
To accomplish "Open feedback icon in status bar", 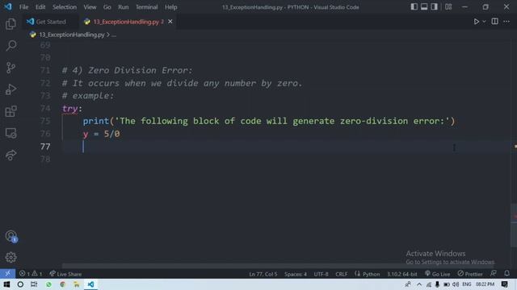I will (494, 274).
